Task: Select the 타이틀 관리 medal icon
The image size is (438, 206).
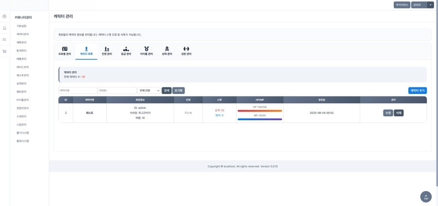Action: [x=146, y=48]
